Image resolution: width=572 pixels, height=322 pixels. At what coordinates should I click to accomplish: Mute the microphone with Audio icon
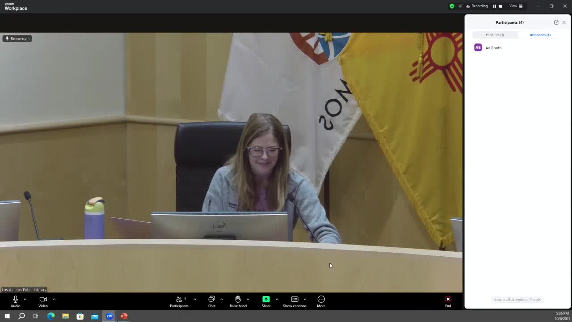click(15, 301)
